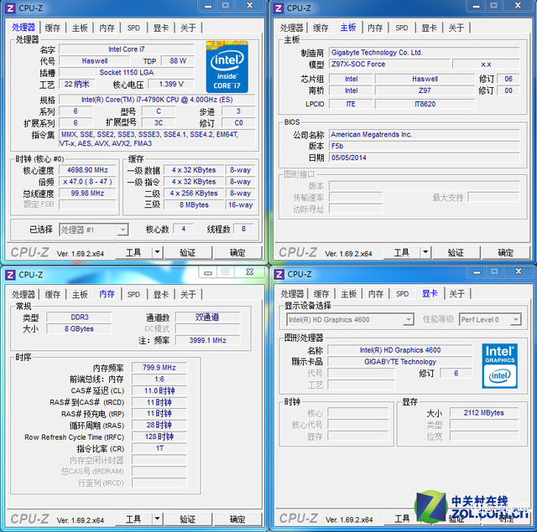Close the memory CPU-Z window
Viewport: 537px width, 532px height.
pyautogui.click(x=250, y=272)
